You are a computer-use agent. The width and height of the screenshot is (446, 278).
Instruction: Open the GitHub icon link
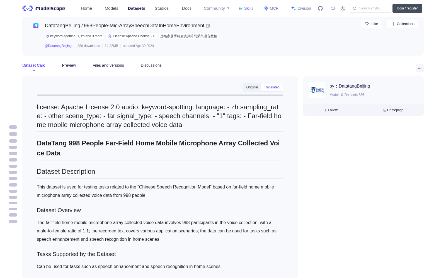[x=320, y=8]
